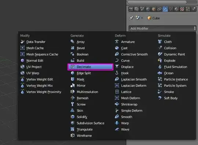Viewport: 198px width, 145px height.
Task: Open the Material properties sphere icon
Action: 176,9
